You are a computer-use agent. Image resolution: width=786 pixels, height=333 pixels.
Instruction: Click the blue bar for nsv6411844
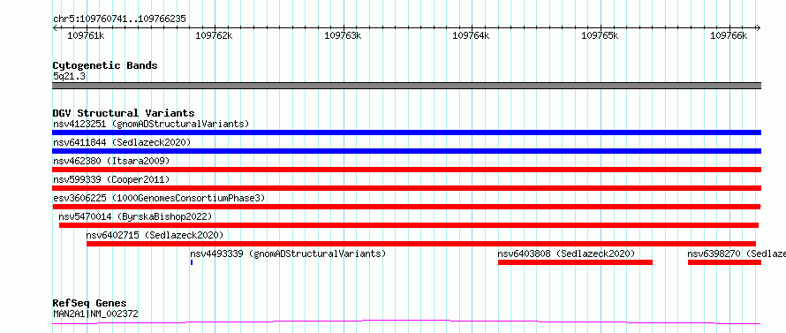[x=406, y=151]
